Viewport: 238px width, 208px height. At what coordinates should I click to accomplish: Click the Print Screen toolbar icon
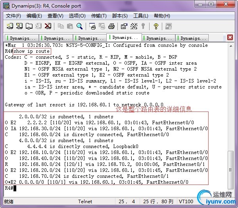click(92, 26)
